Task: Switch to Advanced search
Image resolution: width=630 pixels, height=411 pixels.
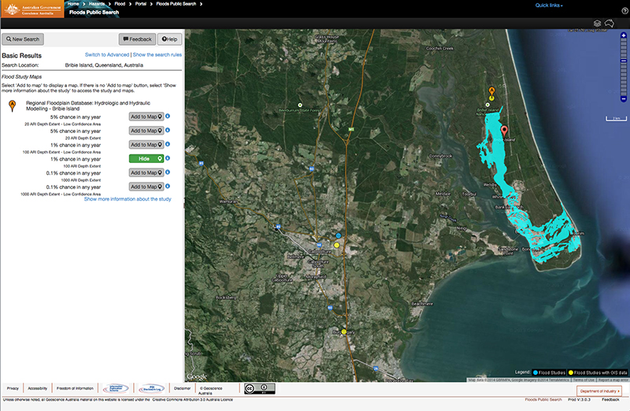Action: [x=106, y=54]
